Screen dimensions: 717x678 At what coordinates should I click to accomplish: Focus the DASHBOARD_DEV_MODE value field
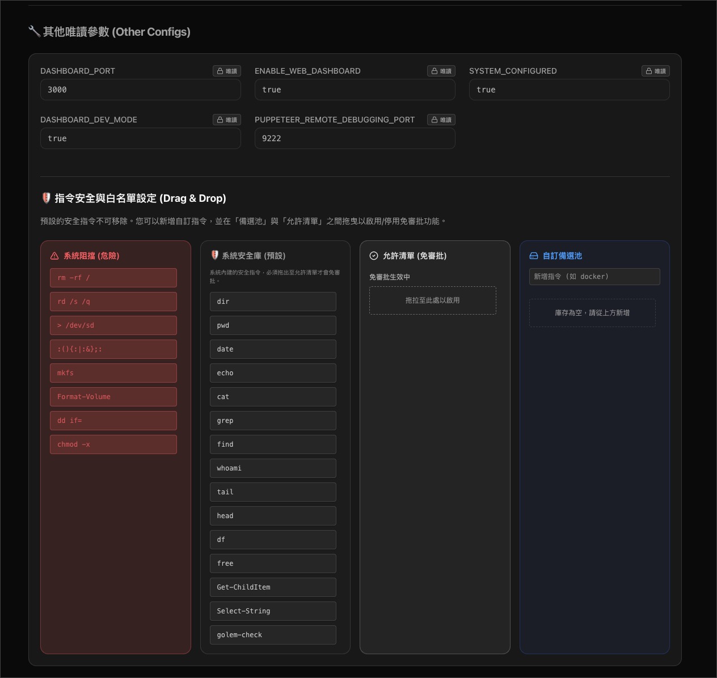(141, 138)
